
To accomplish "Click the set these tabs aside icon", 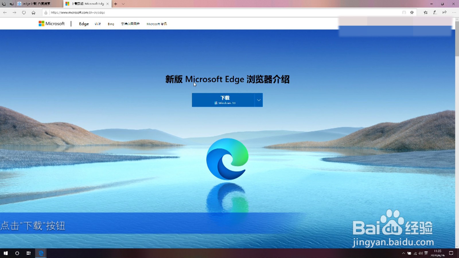I will (11, 4).
